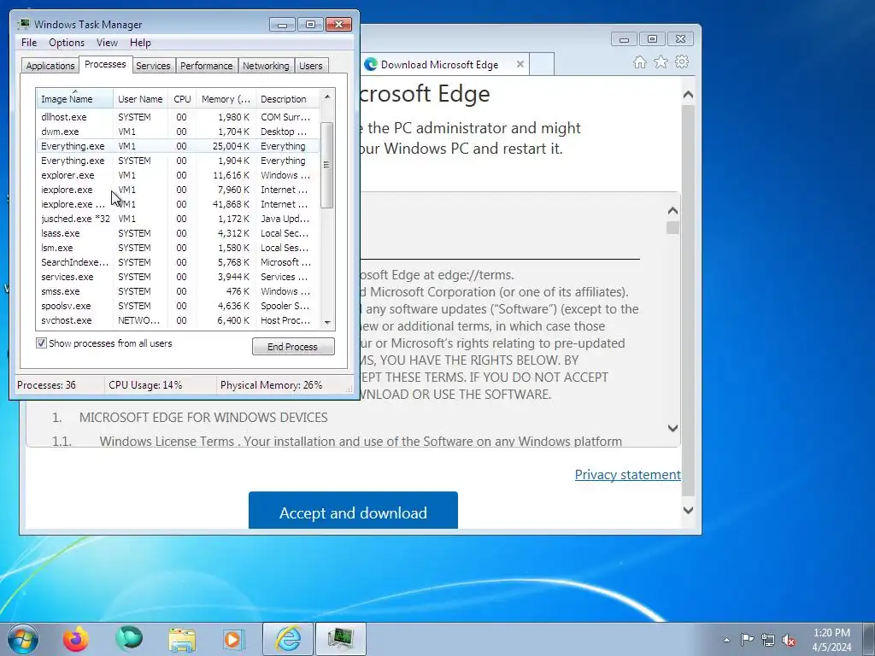875x656 pixels.
Task: Click the Task Manager title bar icon
Action: point(23,24)
